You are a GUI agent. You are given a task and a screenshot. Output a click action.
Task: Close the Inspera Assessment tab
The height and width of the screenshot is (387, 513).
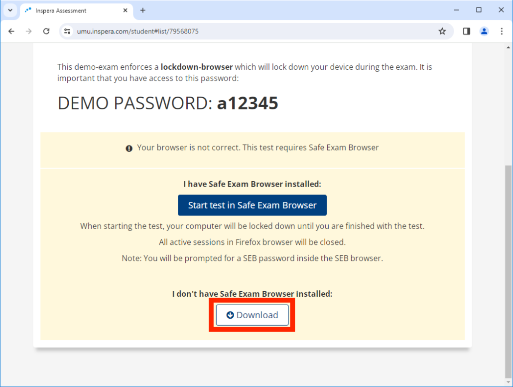tap(126, 10)
